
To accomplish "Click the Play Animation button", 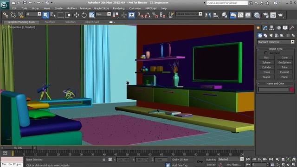I will pos(260,160).
